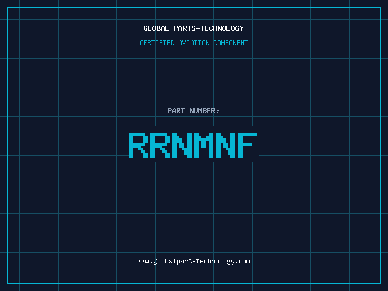Click the GLOBAL PARTS-TECHNOLOGY company title

[194, 28]
